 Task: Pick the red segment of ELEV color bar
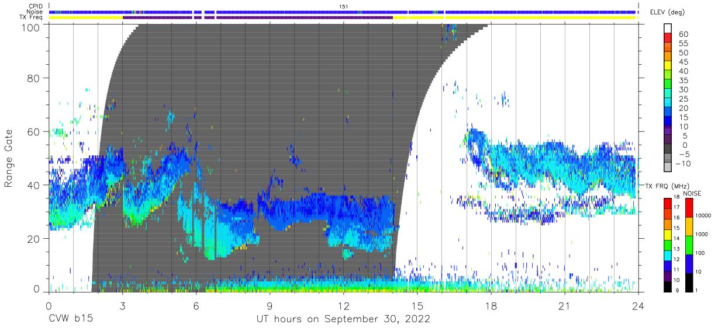click(x=669, y=38)
